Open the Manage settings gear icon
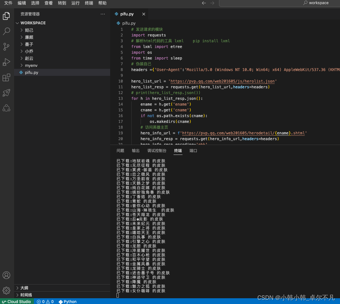Viewport: 340px width, 304px height. pyautogui.click(x=6, y=290)
